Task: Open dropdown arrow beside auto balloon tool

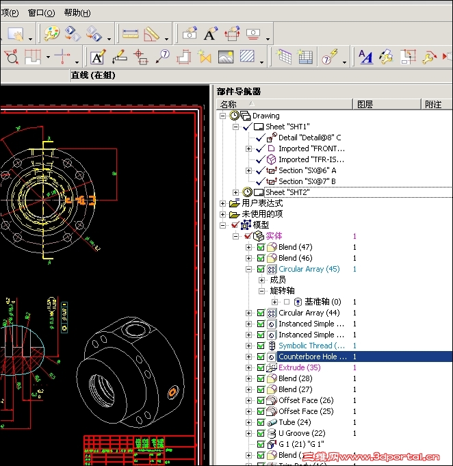Action: pyautogui.click(x=344, y=62)
